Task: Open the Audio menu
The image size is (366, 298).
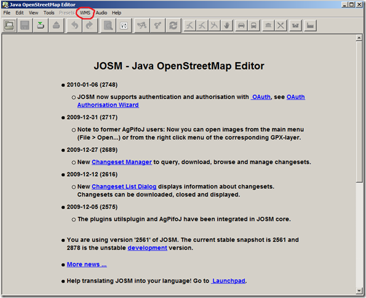Action: coord(101,13)
